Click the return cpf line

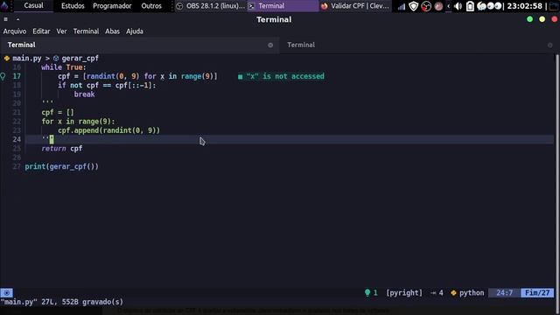pyautogui.click(x=62, y=148)
